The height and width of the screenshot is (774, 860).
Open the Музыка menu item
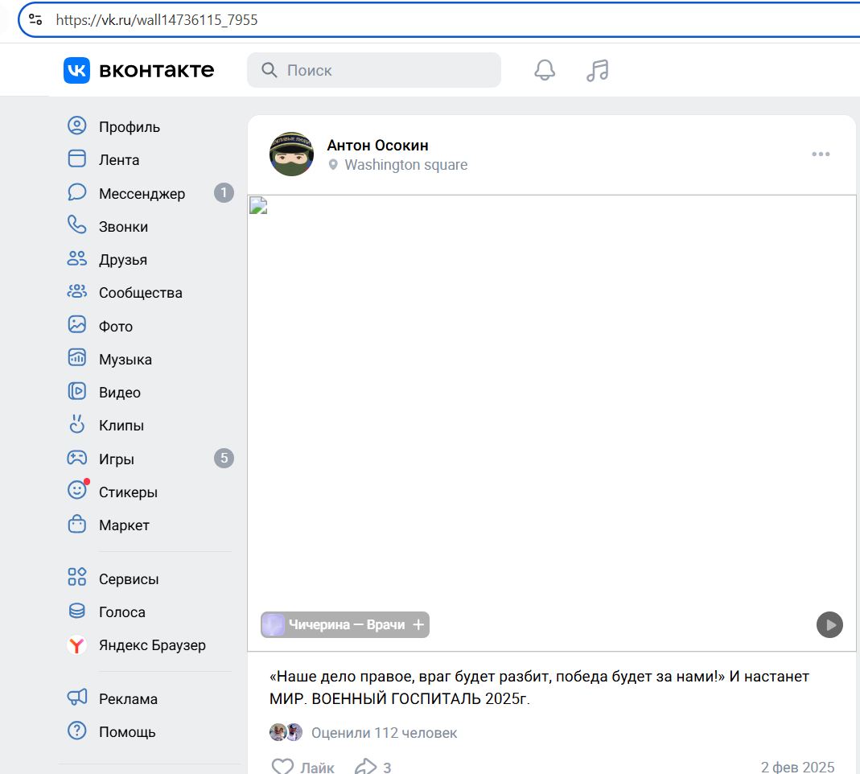(125, 360)
